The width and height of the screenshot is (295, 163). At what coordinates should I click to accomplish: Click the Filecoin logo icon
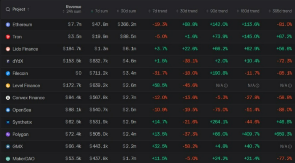click(x=8, y=73)
